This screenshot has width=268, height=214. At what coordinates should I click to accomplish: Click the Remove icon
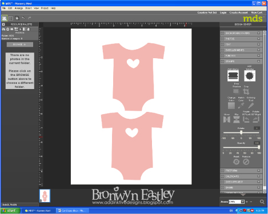pos(246,162)
